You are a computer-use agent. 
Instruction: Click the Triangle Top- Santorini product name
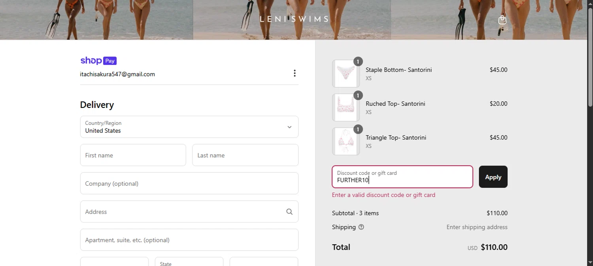(x=396, y=138)
